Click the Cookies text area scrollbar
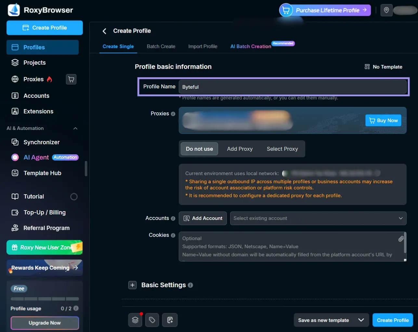418x332 pixels. pos(405,243)
